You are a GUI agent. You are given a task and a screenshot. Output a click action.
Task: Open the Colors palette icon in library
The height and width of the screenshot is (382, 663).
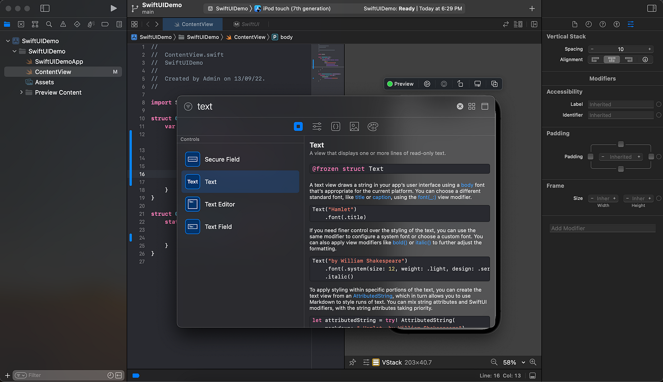click(x=373, y=126)
